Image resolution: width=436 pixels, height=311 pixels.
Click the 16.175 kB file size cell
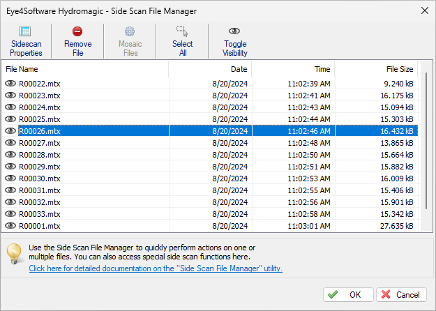pos(397,96)
